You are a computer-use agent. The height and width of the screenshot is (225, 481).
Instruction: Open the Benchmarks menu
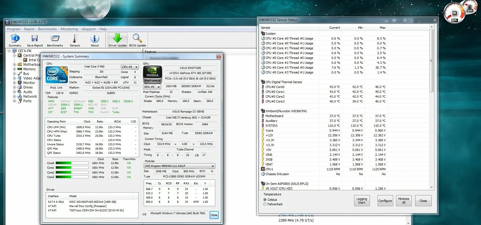click(47, 29)
